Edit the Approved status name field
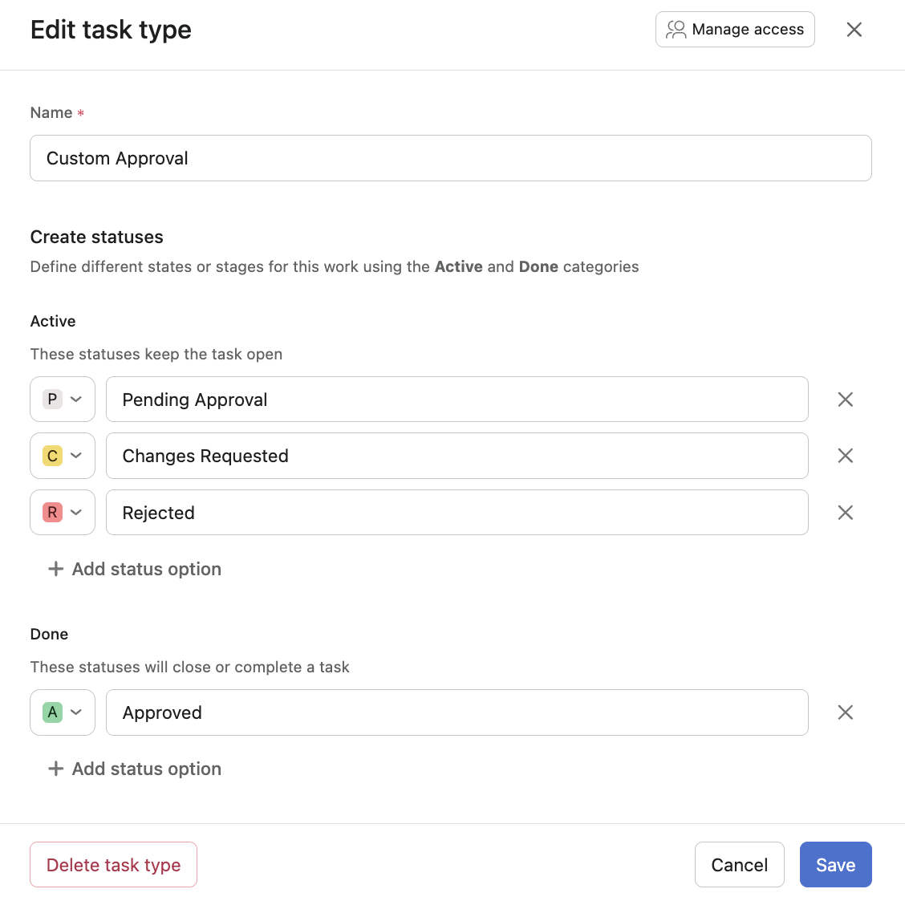The image size is (905, 897). [457, 712]
